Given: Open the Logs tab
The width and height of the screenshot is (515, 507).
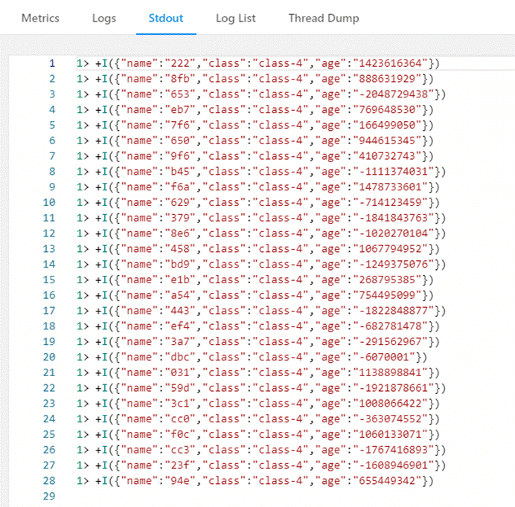Looking at the screenshot, I should [x=104, y=18].
